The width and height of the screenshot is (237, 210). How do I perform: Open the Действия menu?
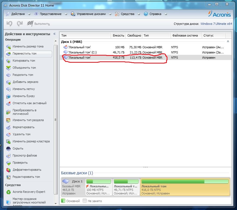(18, 14)
